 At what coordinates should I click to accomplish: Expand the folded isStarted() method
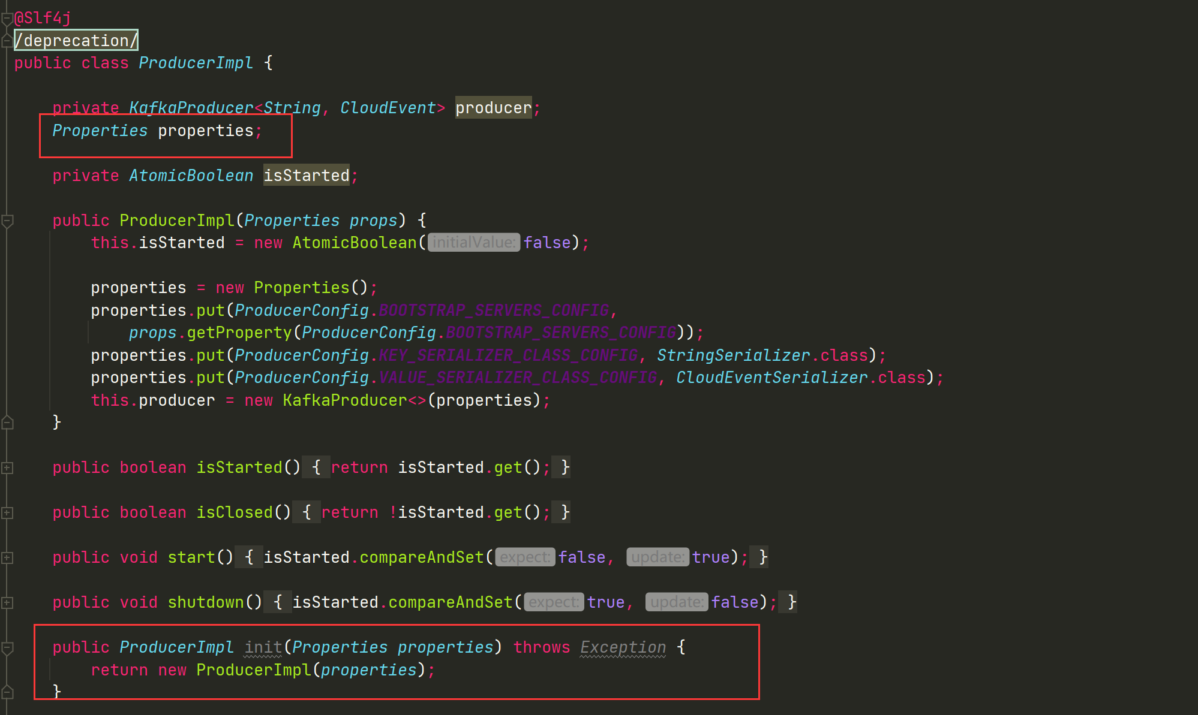click(7, 468)
